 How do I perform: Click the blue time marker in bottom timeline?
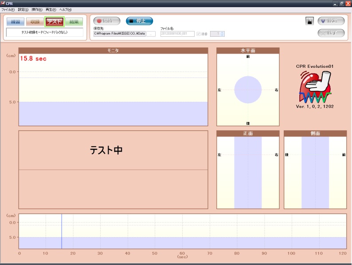[62, 231]
